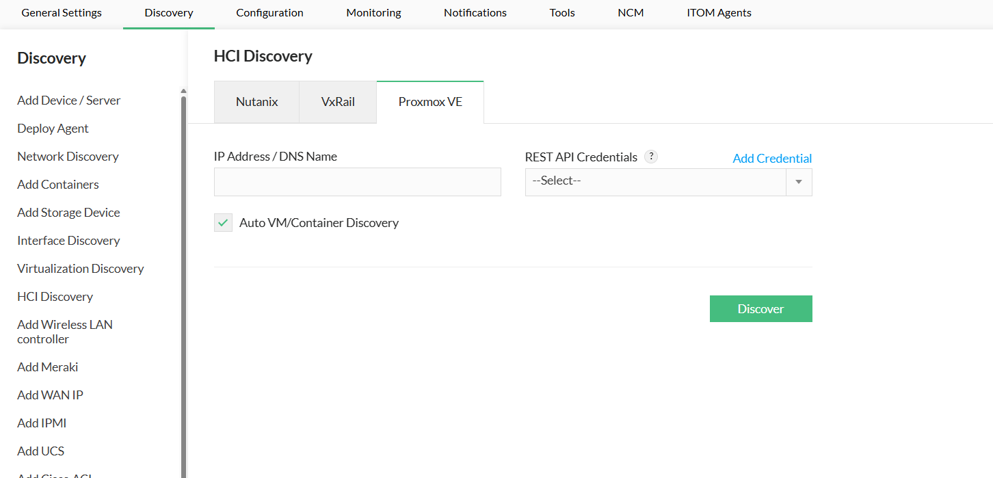Open the Monitoring menu
Image resolution: width=993 pixels, height=478 pixels.
pyautogui.click(x=373, y=13)
